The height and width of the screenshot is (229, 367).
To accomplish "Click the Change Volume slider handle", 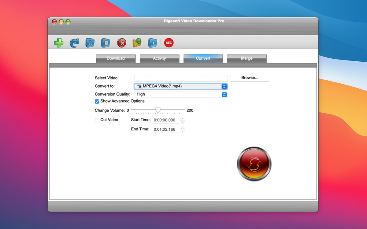I will [x=158, y=110].
